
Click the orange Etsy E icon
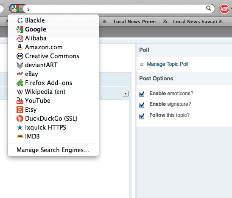pyautogui.click(x=20, y=110)
